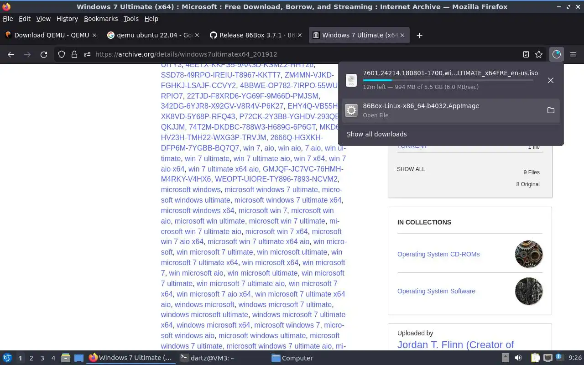Switch to Release 86Box 3.7.1 tab

pyautogui.click(x=255, y=35)
